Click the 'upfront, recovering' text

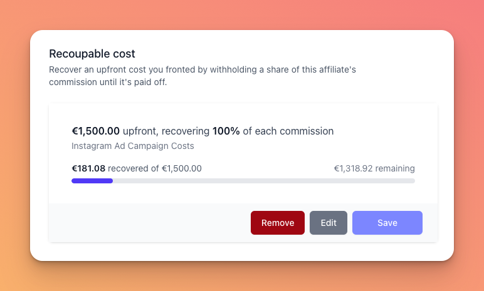point(166,131)
